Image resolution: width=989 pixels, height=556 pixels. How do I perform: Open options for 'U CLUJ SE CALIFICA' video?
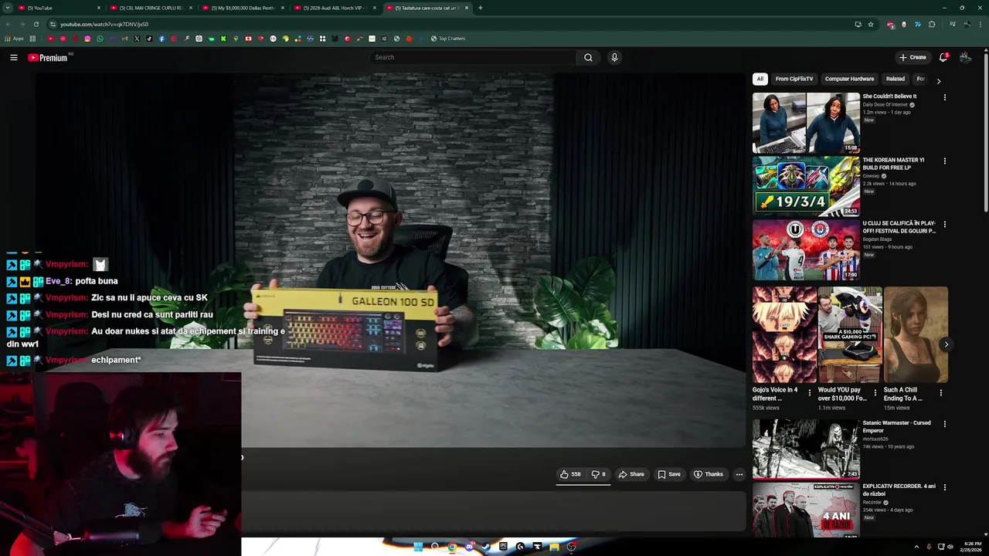(944, 225)
